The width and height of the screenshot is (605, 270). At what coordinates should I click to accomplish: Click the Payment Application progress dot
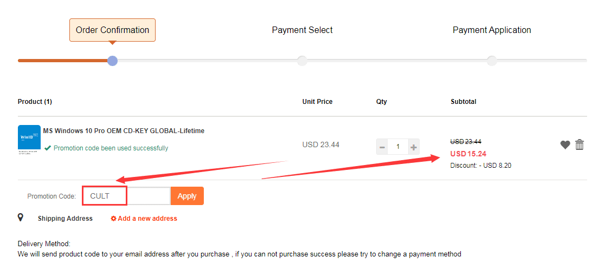(x=492, y=61)
